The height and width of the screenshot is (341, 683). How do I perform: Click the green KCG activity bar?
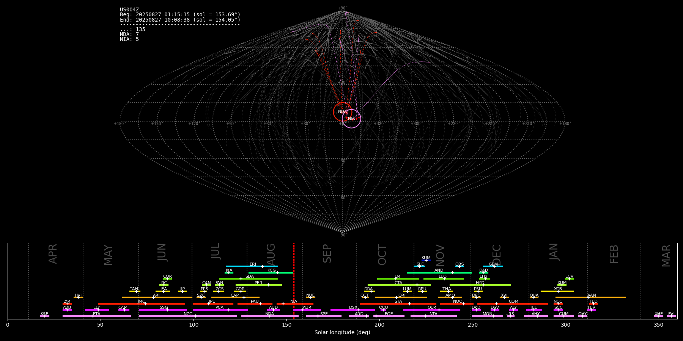(271, 272)
